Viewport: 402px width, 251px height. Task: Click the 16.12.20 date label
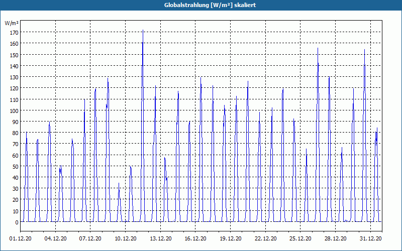[195, 239]
